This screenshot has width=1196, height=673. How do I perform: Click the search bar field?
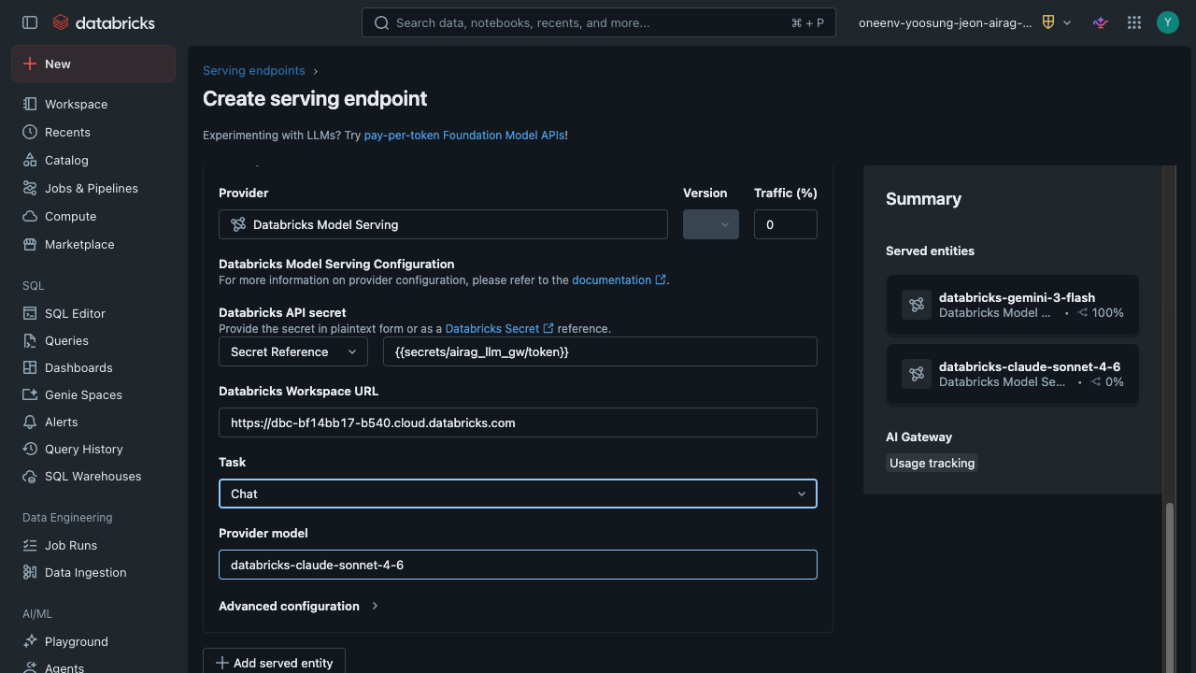pos(598,22)
